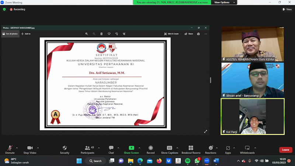Click Share in Photos toolbar
Image resolution: width=295 pixels, height=166 pixels.
189,34
